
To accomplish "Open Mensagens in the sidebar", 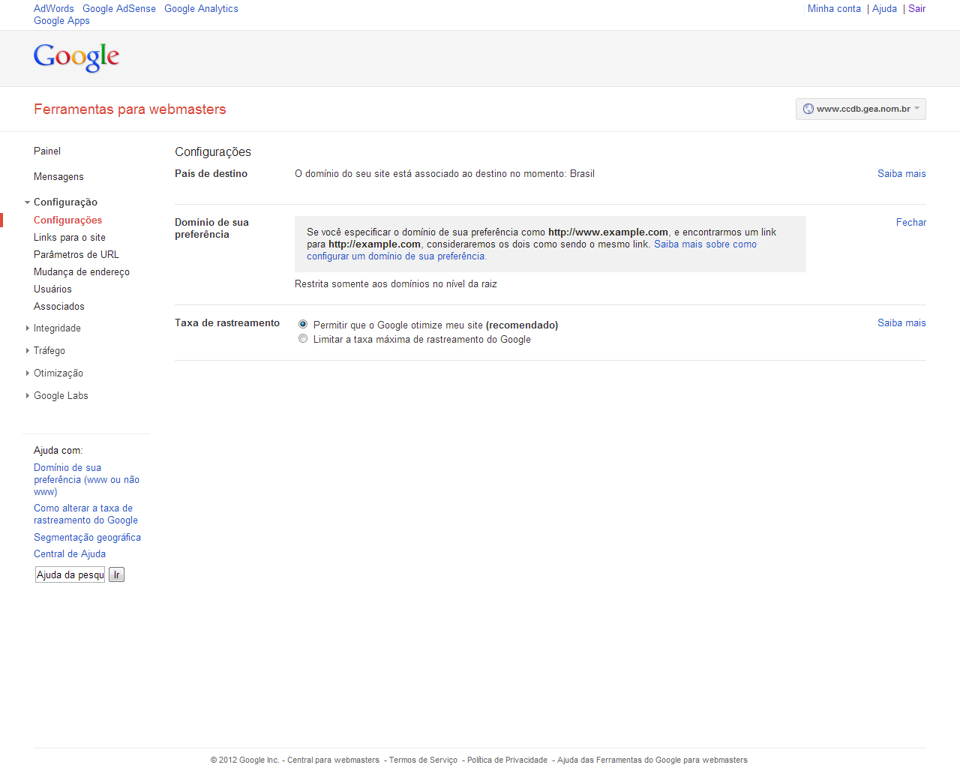I will pyautogui.click(x=58, y=176).
